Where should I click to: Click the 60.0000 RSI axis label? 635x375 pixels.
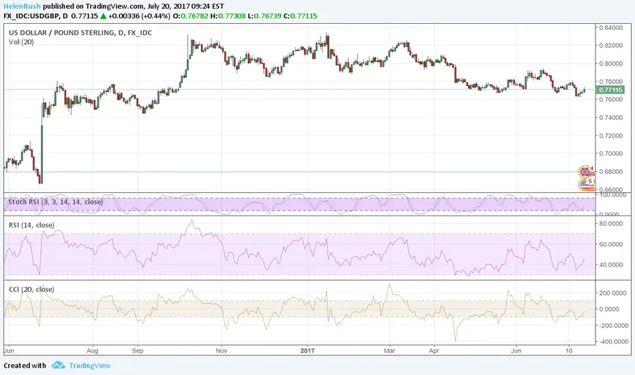[x=610, y=244]
